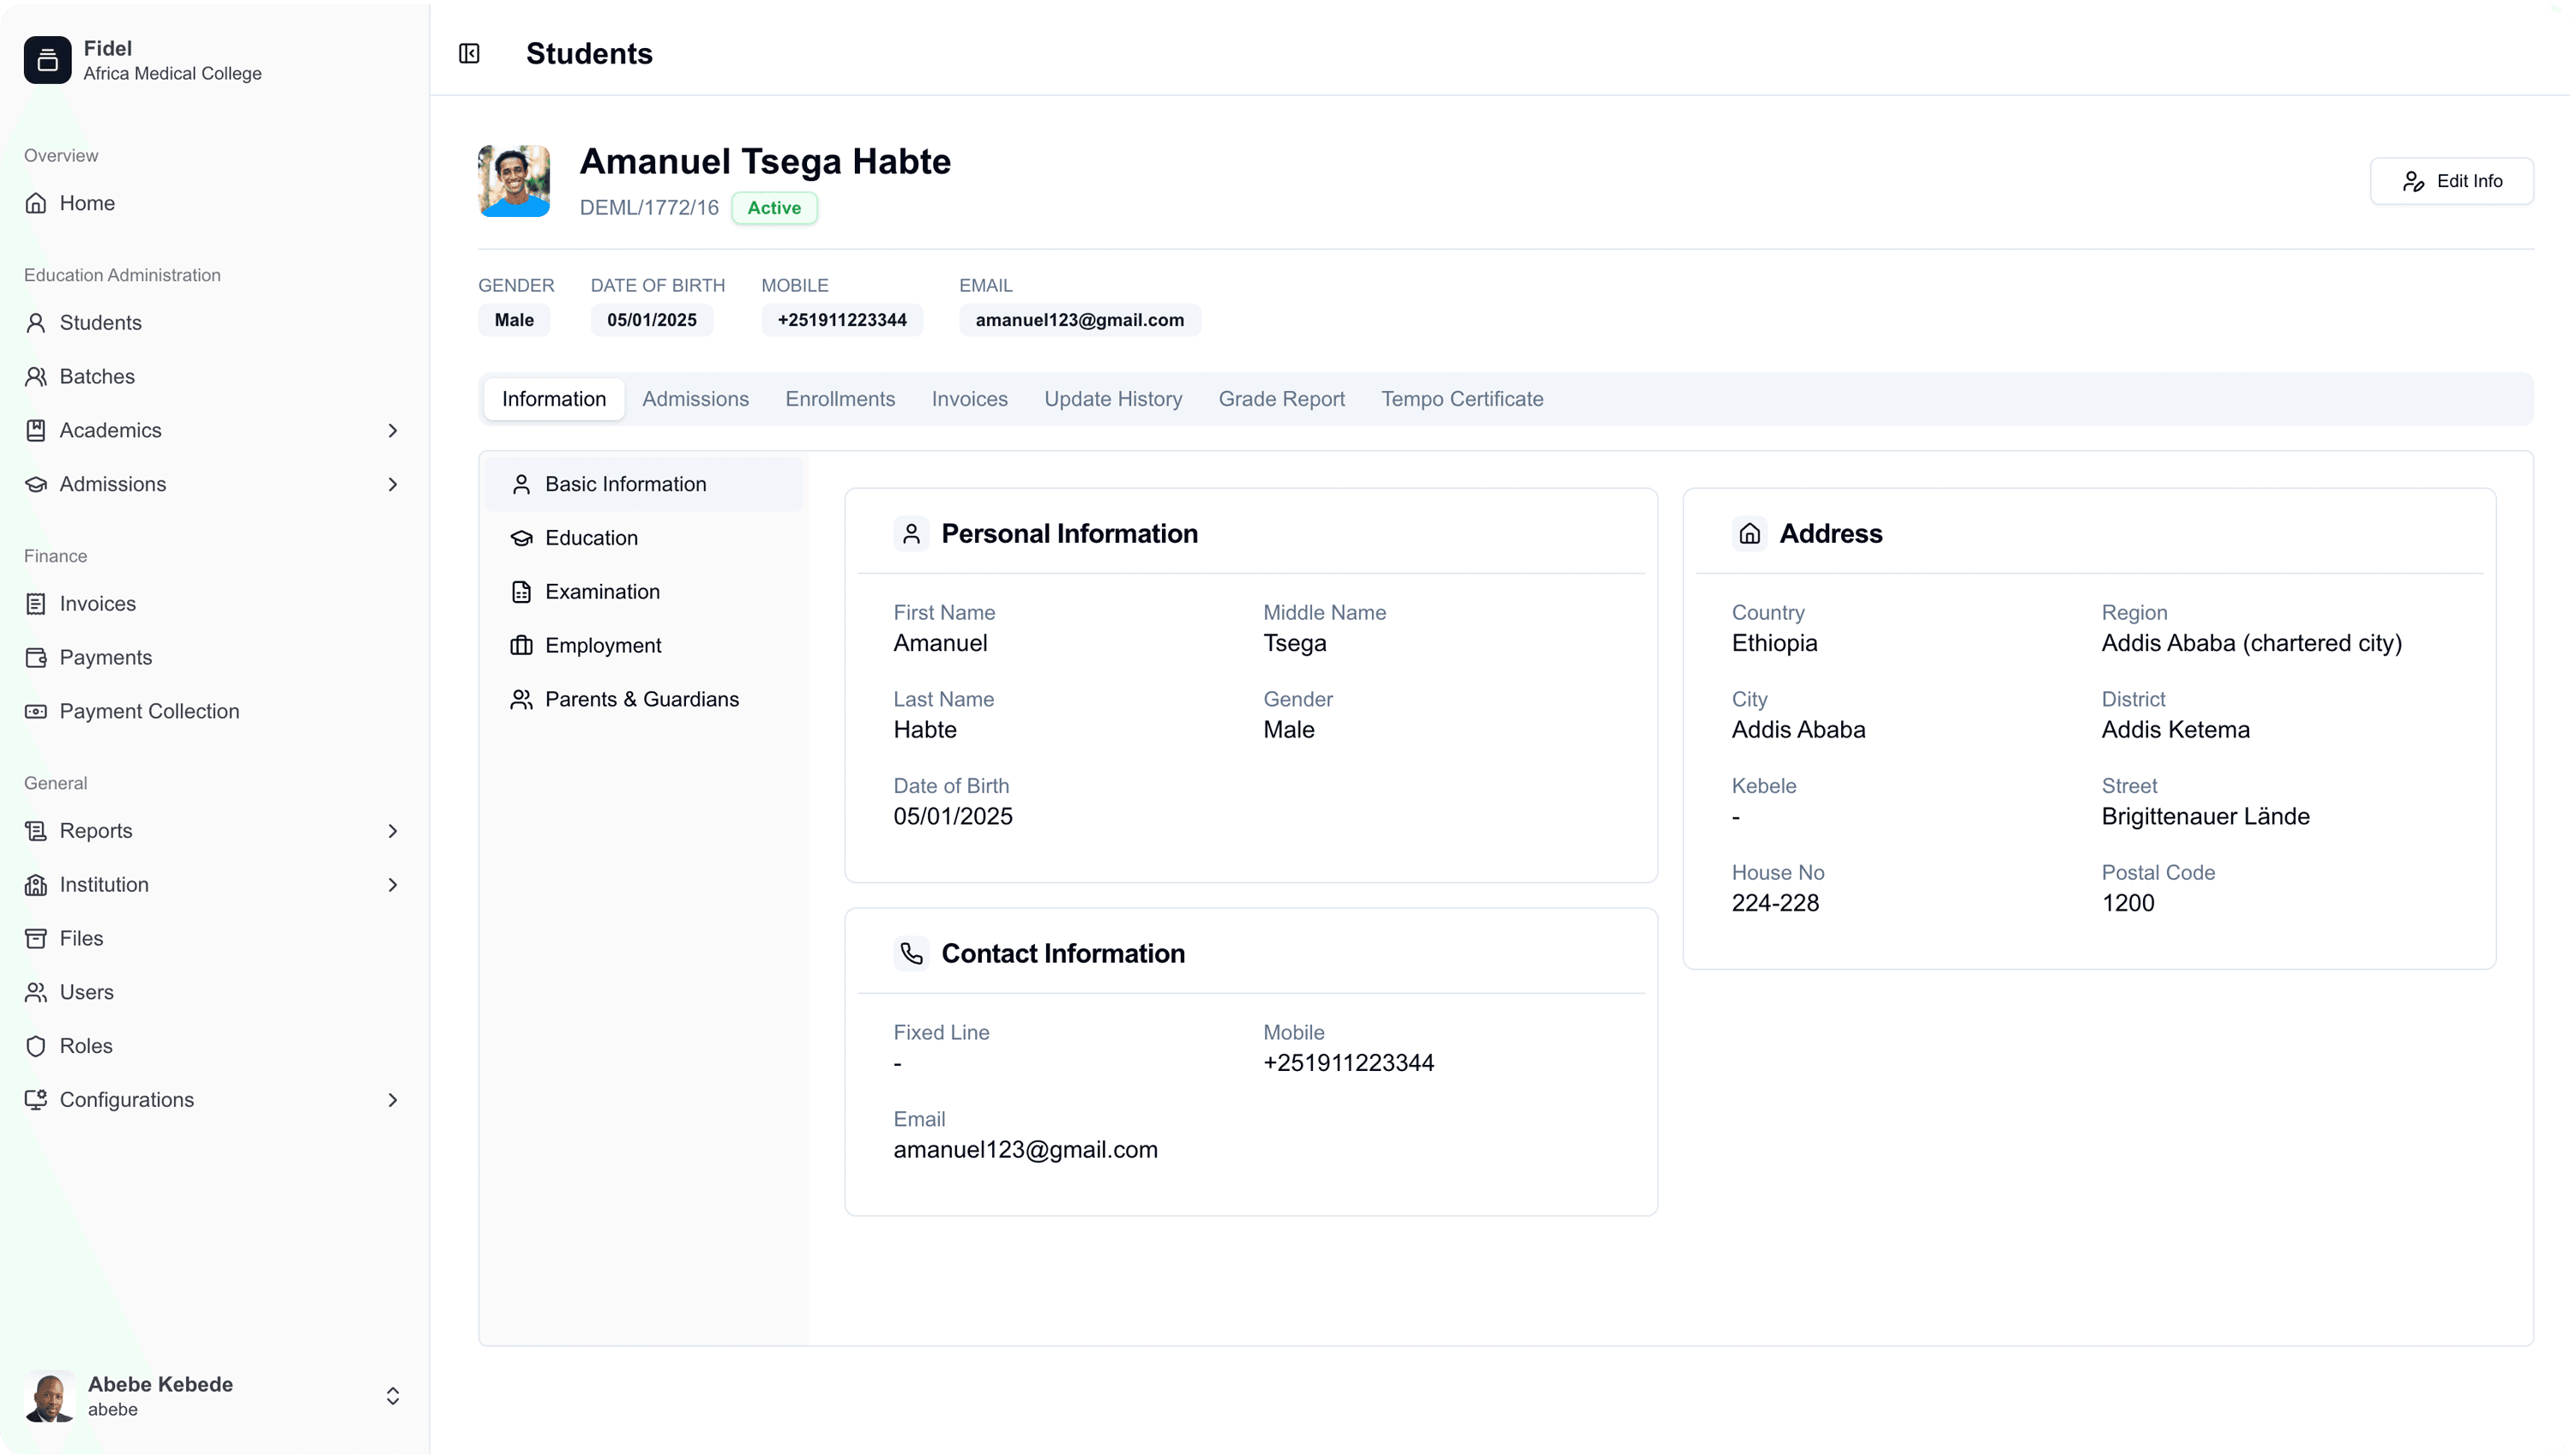The width and height of the screenshot is (2576, 1456).
Task: Open the Students icon in Education Administration sidebar
Action: [x=36, y=322]
